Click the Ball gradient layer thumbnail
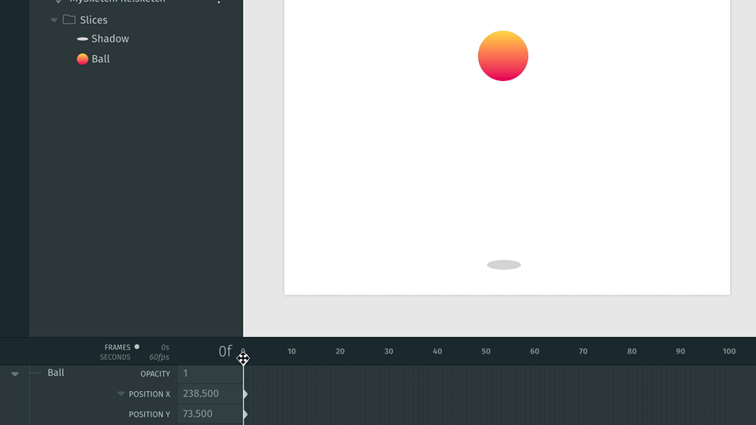756x425 pixels. pos(83,59)
